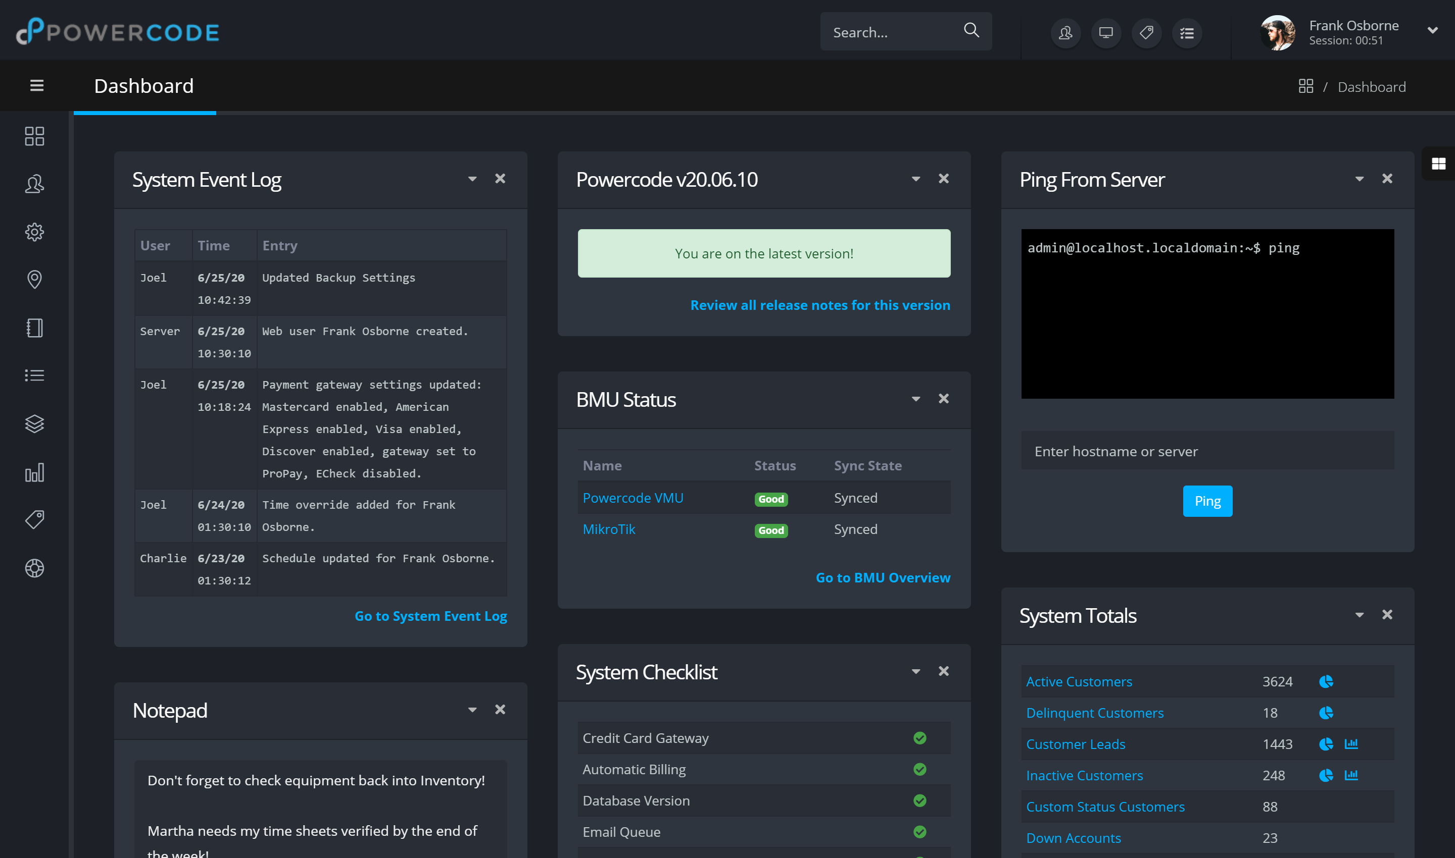Viewport: 1455px width, 858px height.
Task: Expand the BMU Status widget options arrow
Action: click(x=915, y=399)
